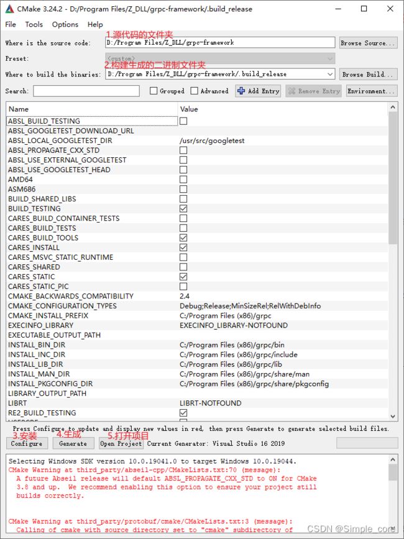Toggle CARES_BUILD_CONTAINER_TESTS checkbox
Image resolution: width=404 pixels, height=539 pixels.
point(183,218)
